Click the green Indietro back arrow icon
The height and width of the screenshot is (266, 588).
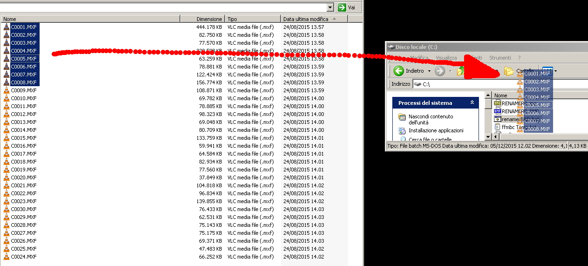coord(398,71)
